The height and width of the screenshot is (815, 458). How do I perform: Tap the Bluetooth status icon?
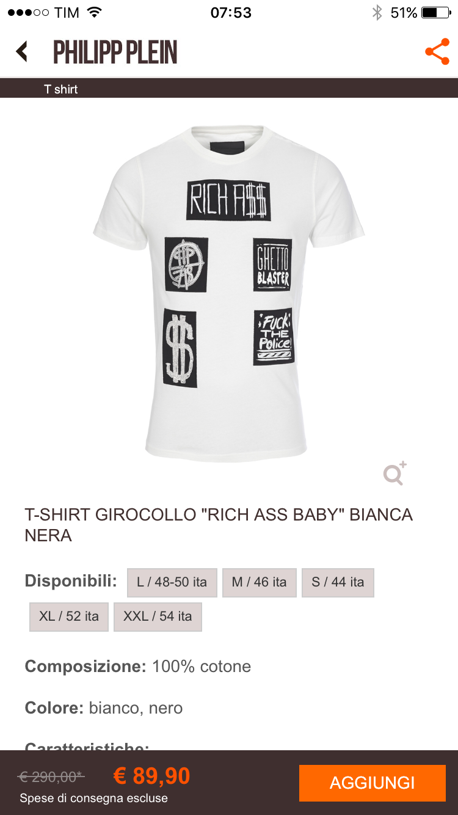tap(377, 12)
